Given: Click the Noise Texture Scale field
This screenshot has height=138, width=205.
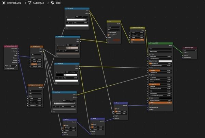Looking at the screenshot, I should (37, 59).
